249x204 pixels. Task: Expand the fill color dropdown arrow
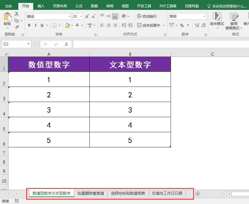[72, 25]
